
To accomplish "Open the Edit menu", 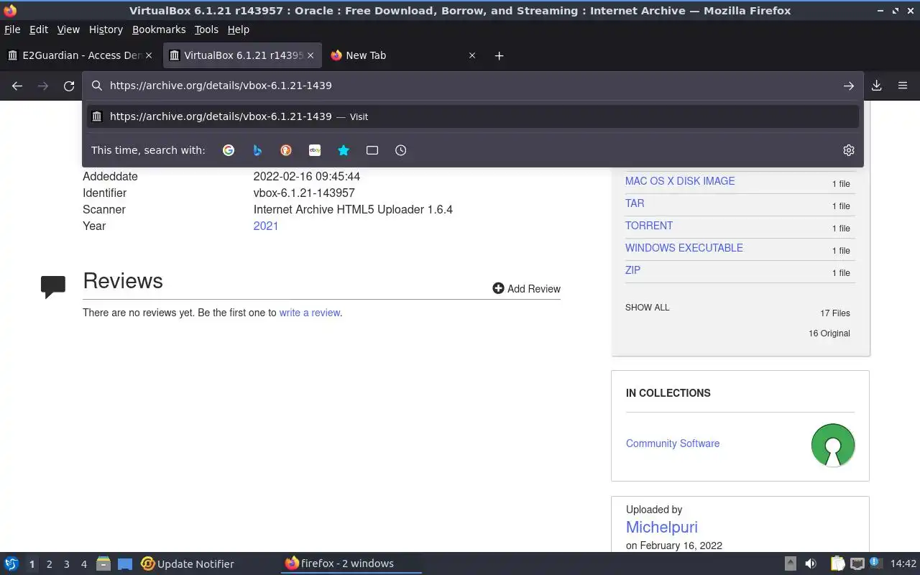I will 39,29.
